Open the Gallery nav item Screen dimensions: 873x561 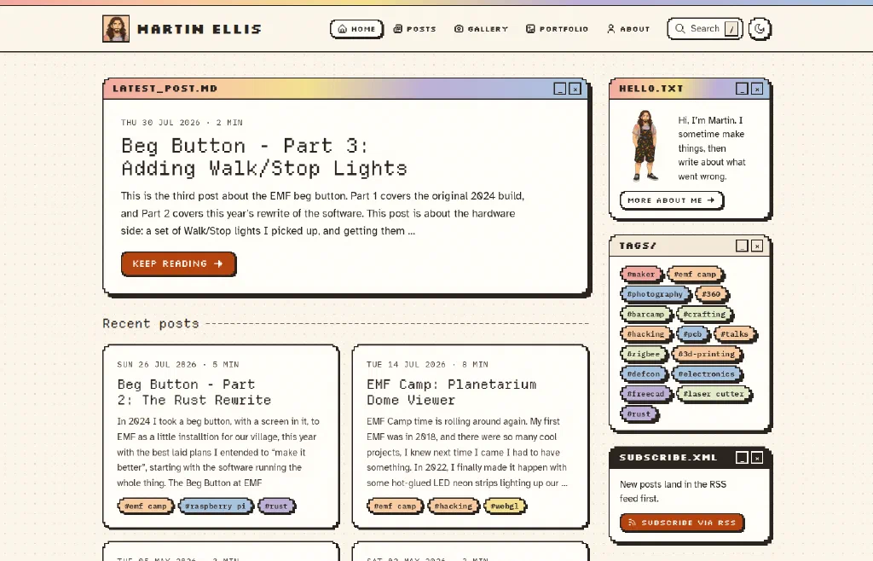coord(481,29)
